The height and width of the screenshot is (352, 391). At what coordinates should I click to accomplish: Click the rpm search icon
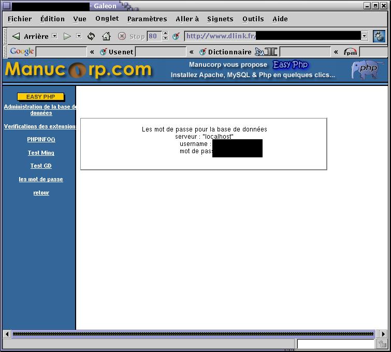351,52
